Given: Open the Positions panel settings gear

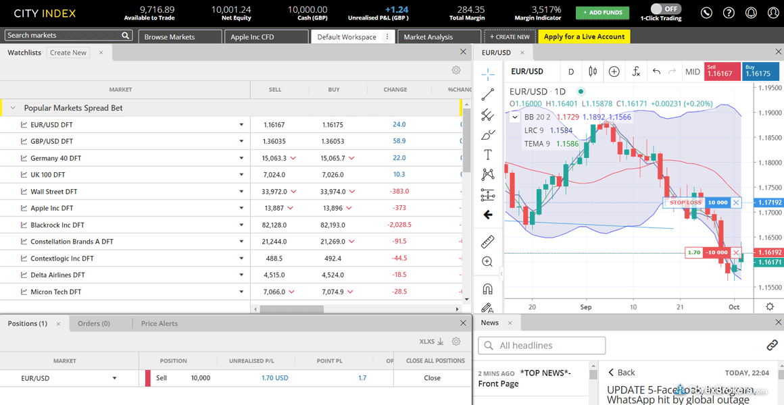Looking at the screenshot, I should click(456, 342).
